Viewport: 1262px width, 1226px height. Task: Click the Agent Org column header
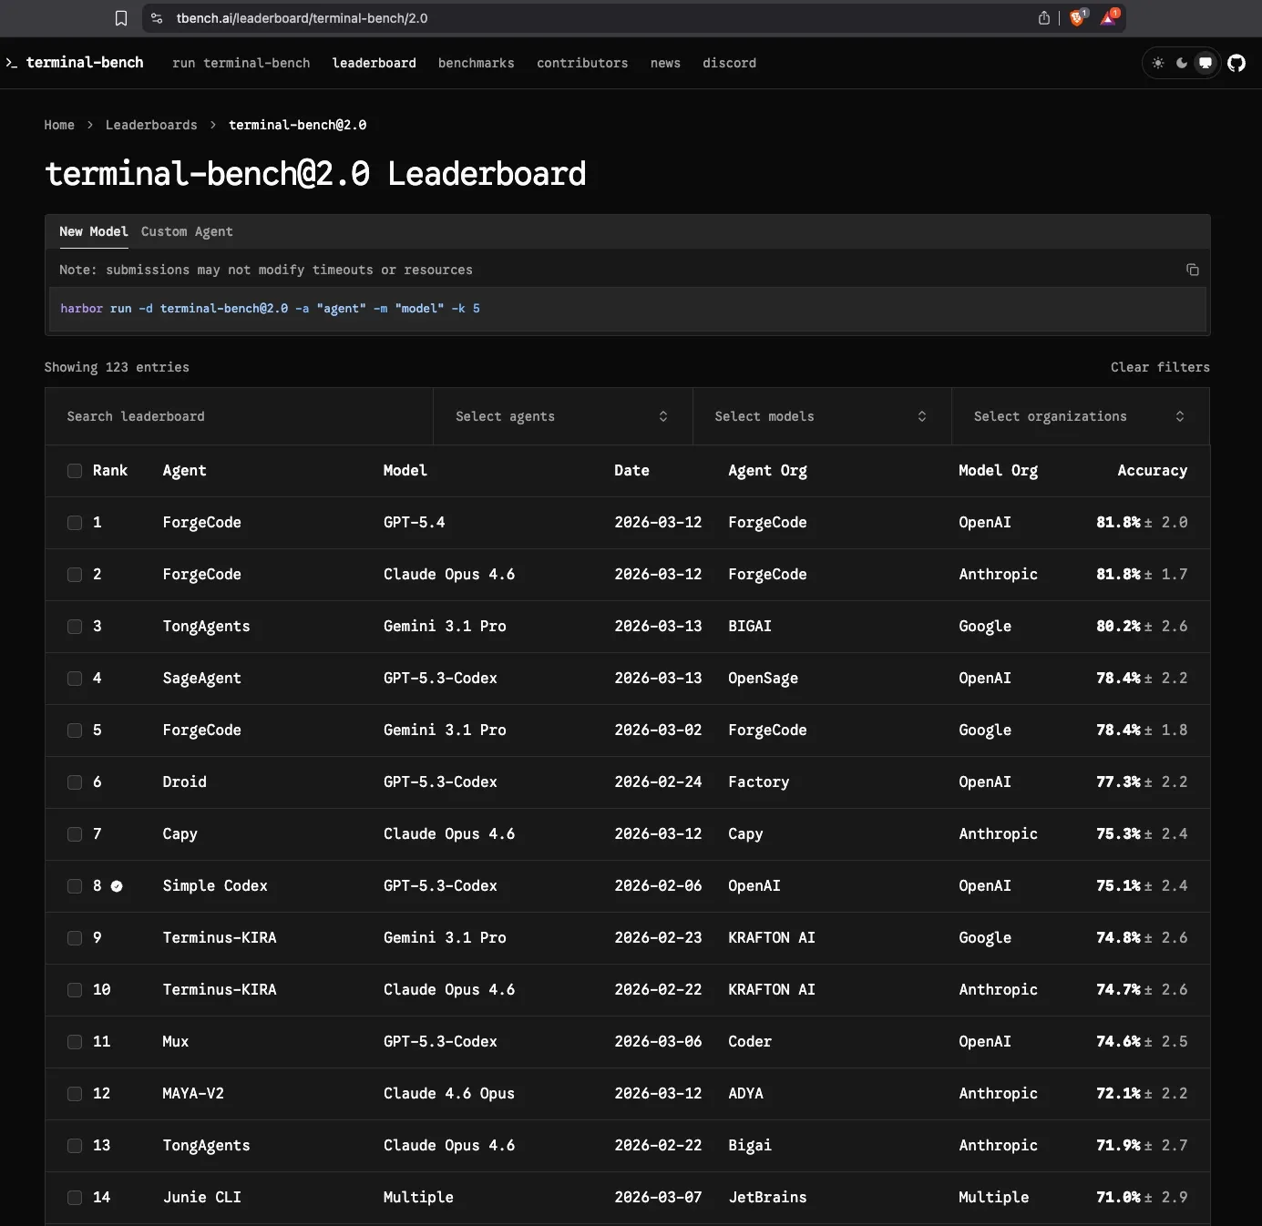click(x=768, y=471)
